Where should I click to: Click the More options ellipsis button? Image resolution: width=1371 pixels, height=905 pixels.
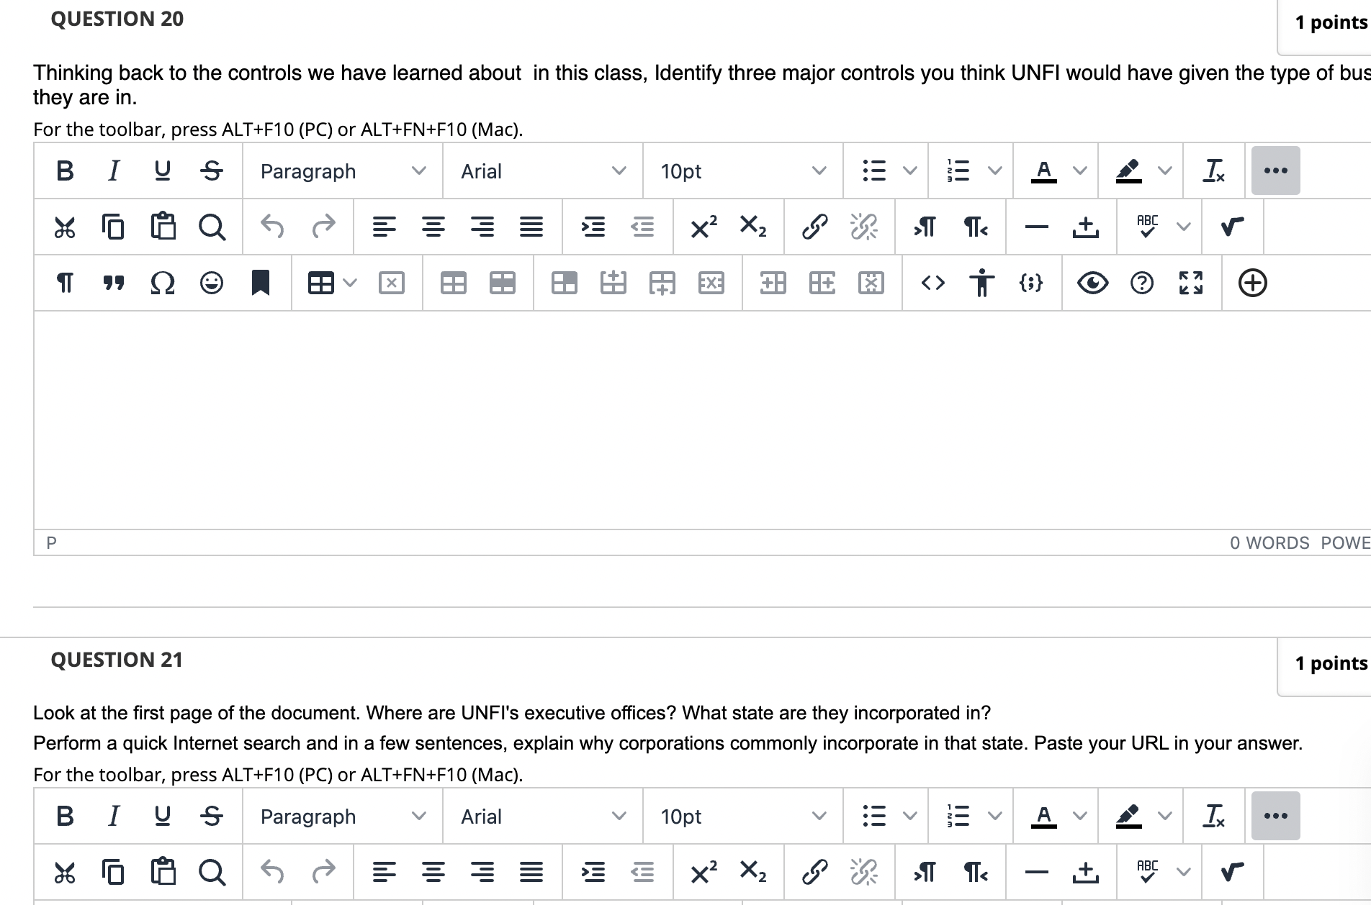[x=1275, y=170]
